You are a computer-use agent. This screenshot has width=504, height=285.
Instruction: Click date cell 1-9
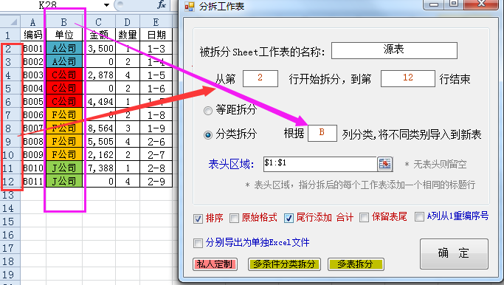click(x=156, y=128)
